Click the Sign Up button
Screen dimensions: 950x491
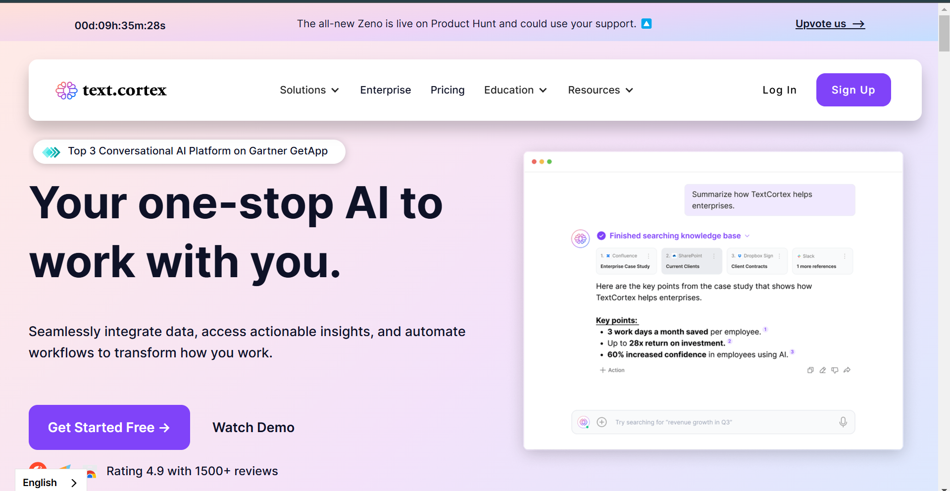(x=853, y=90)
